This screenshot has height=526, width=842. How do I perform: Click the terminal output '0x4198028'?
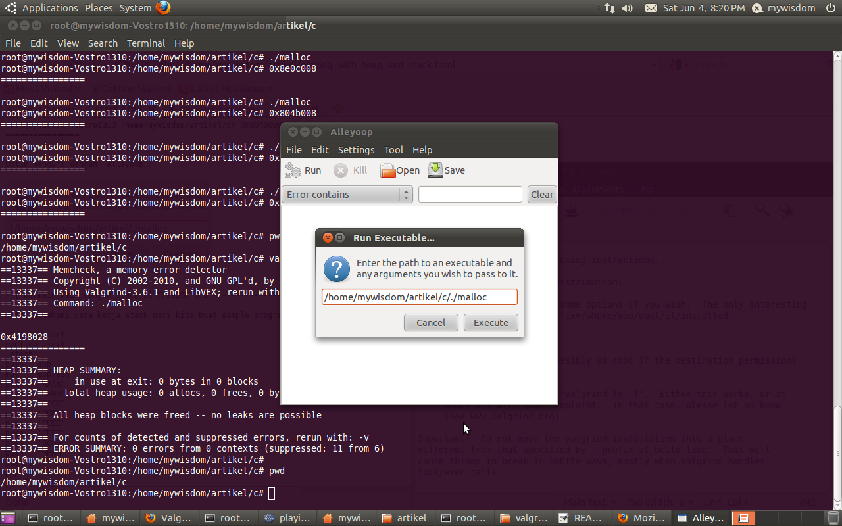coord(24,337)
